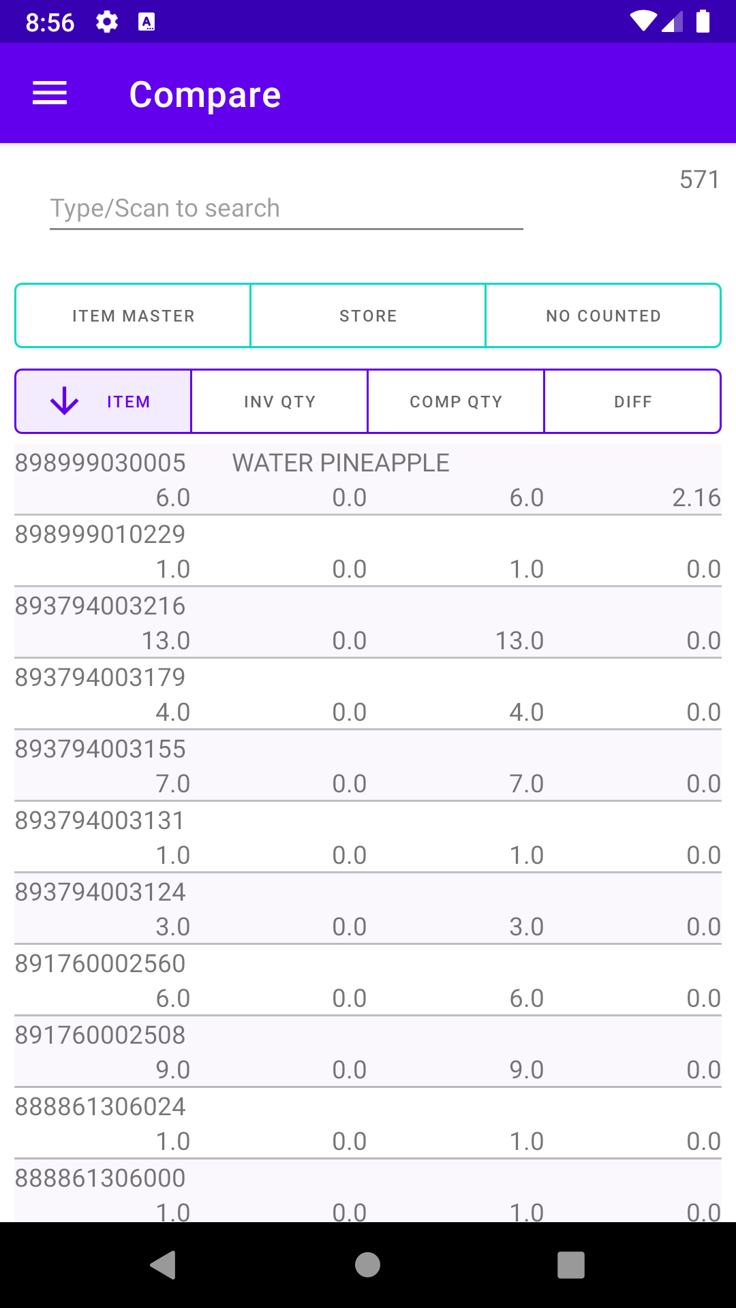
Task: Select item row 893794003216
Action: click(368, 623)
